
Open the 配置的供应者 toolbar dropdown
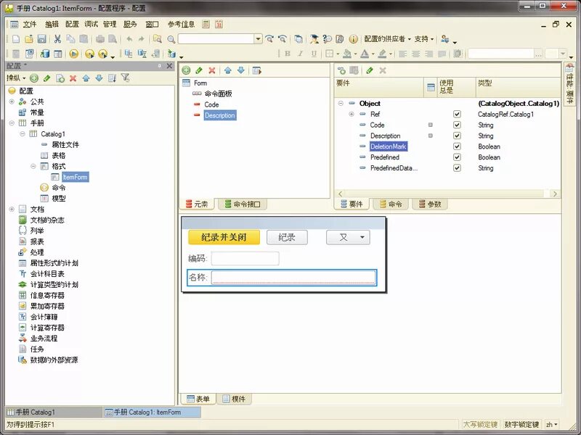388,39
